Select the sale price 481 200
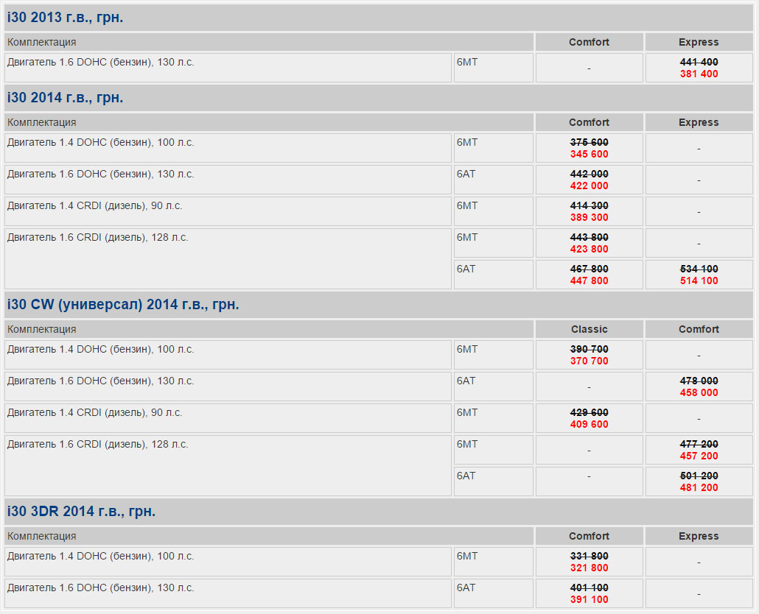This screenshot has height=614, width=759. 699,488
